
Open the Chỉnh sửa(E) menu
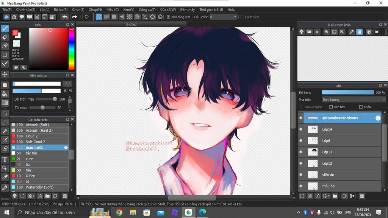click(x=26, y=9)
